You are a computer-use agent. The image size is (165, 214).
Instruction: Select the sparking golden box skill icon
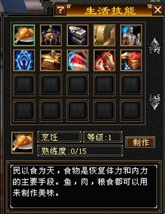pos(51,60)
